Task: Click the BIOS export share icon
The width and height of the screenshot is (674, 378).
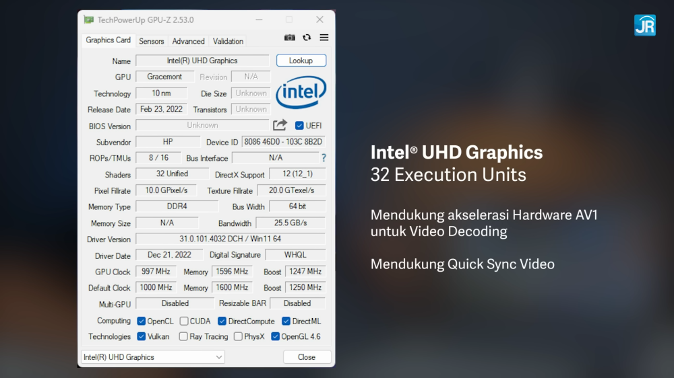Action: point(280,125)
